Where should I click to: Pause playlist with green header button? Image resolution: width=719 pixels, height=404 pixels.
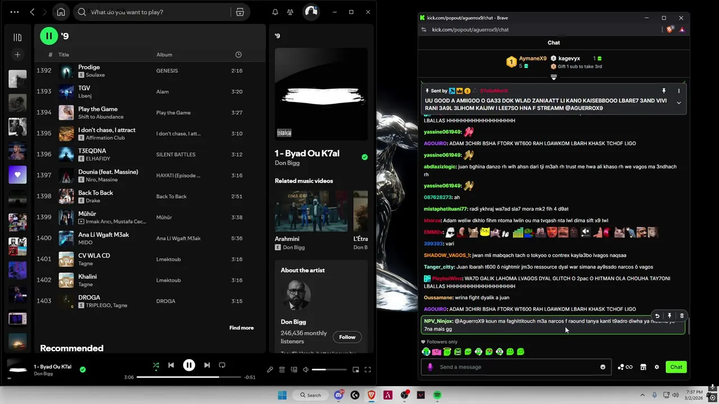coord(49,36)
